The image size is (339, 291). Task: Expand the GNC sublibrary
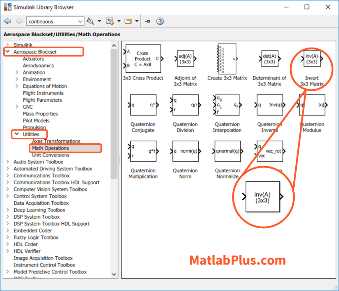click(17, 107)
